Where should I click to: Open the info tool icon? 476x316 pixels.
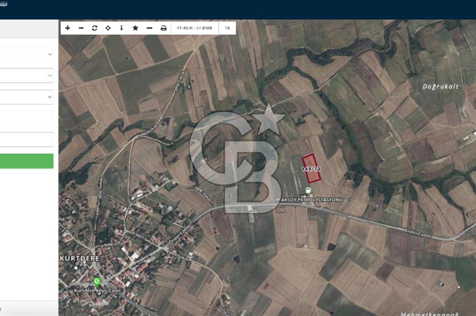(121, 28)
